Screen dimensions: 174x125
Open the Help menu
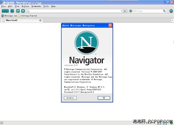pos(53,6)
